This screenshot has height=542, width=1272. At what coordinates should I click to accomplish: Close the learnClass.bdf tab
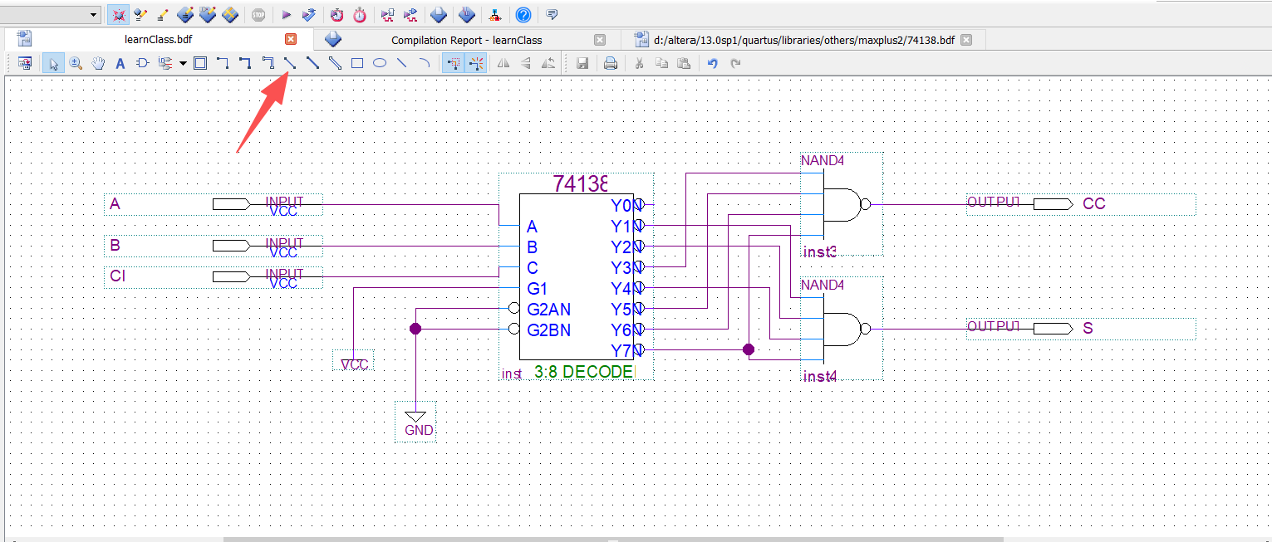point(291,39)
